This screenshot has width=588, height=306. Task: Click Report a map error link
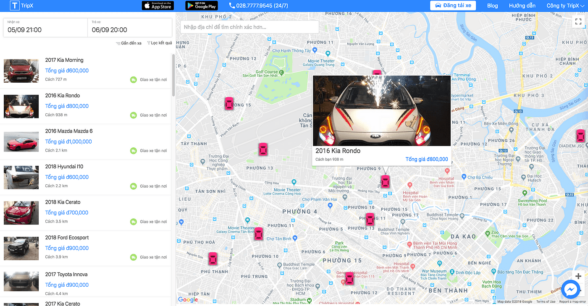coord(572,301)
